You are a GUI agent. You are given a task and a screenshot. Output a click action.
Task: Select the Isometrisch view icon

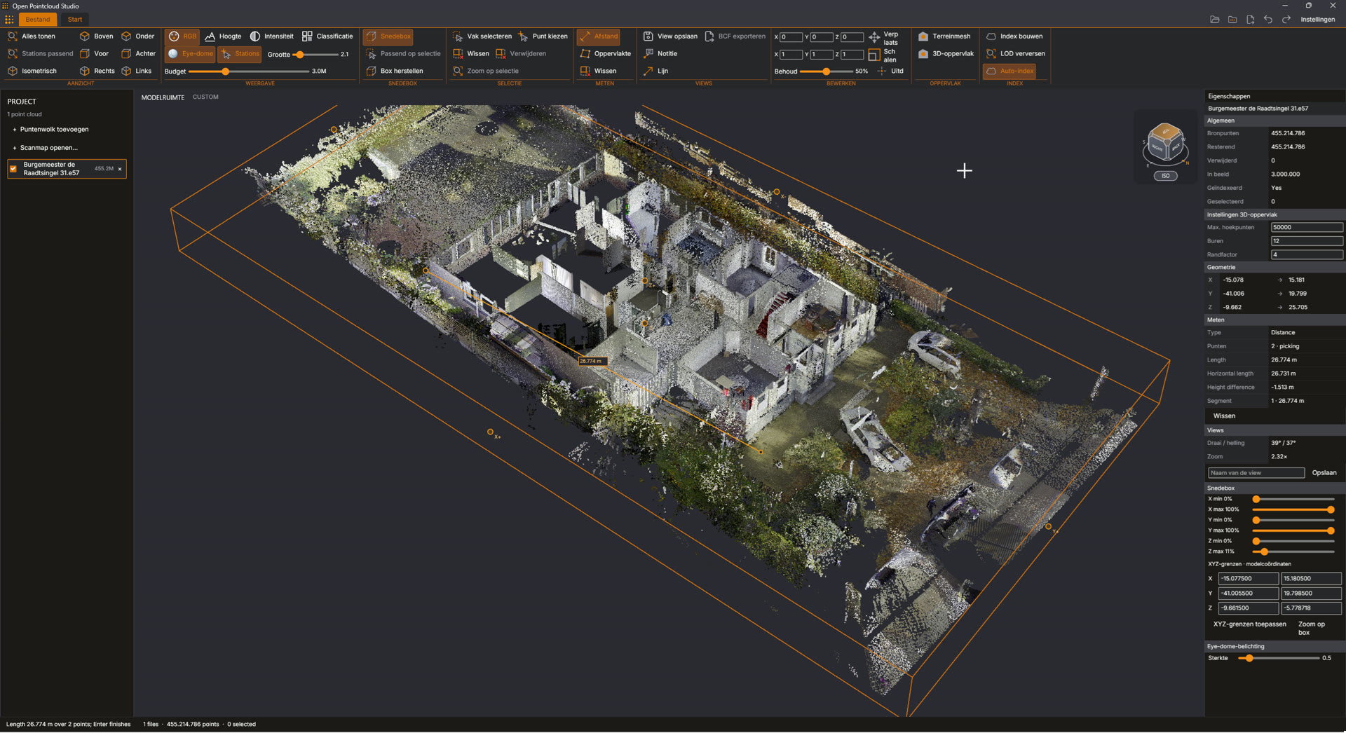(13, 71)
